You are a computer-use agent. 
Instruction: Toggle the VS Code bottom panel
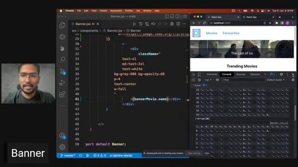172,17
